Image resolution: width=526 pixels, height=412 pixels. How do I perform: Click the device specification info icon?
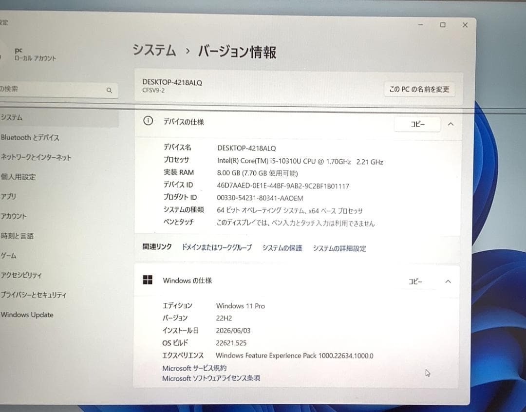point(148,121)
